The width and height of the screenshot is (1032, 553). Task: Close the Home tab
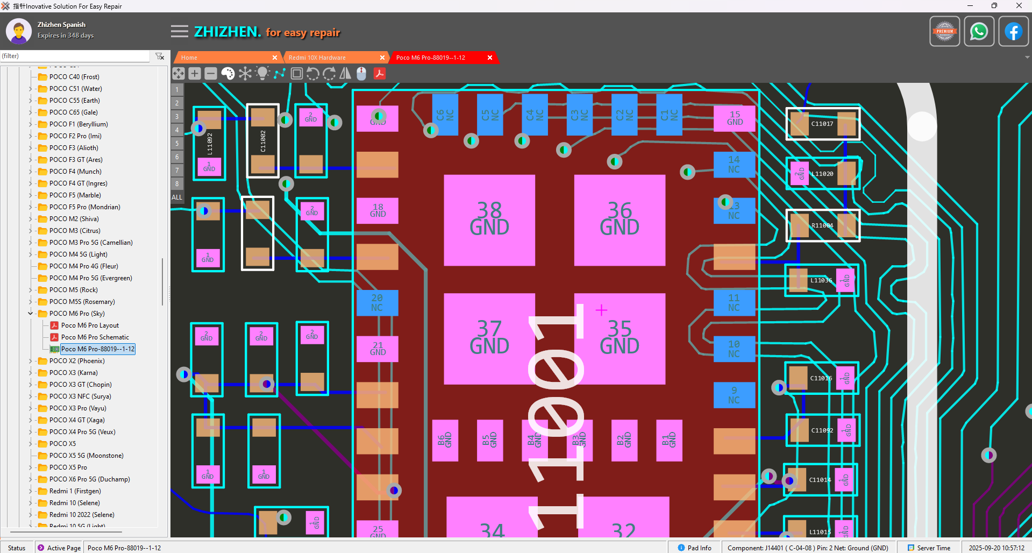pos(275,58)
